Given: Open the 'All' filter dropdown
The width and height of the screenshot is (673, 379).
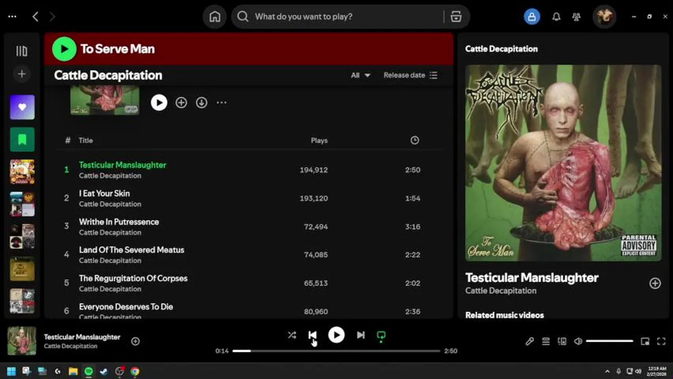Looking at the screenshot, I should pos(361,75).
